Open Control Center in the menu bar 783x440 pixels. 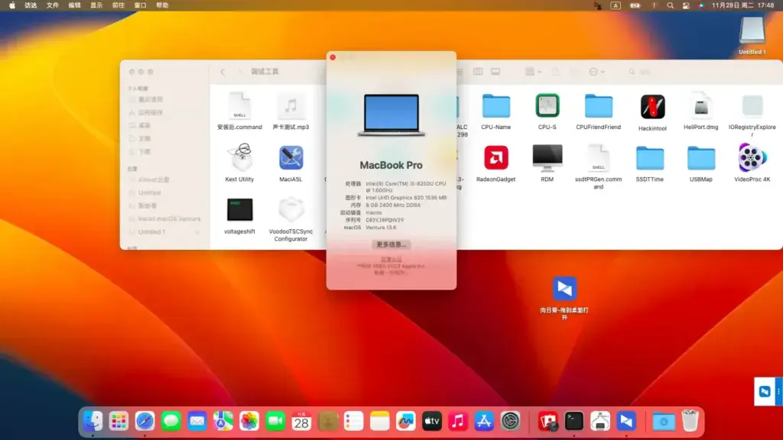pos(686,5)
